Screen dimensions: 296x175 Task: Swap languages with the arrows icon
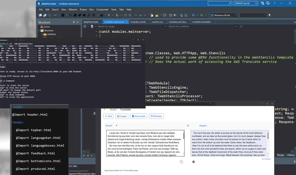pos(188,126)
